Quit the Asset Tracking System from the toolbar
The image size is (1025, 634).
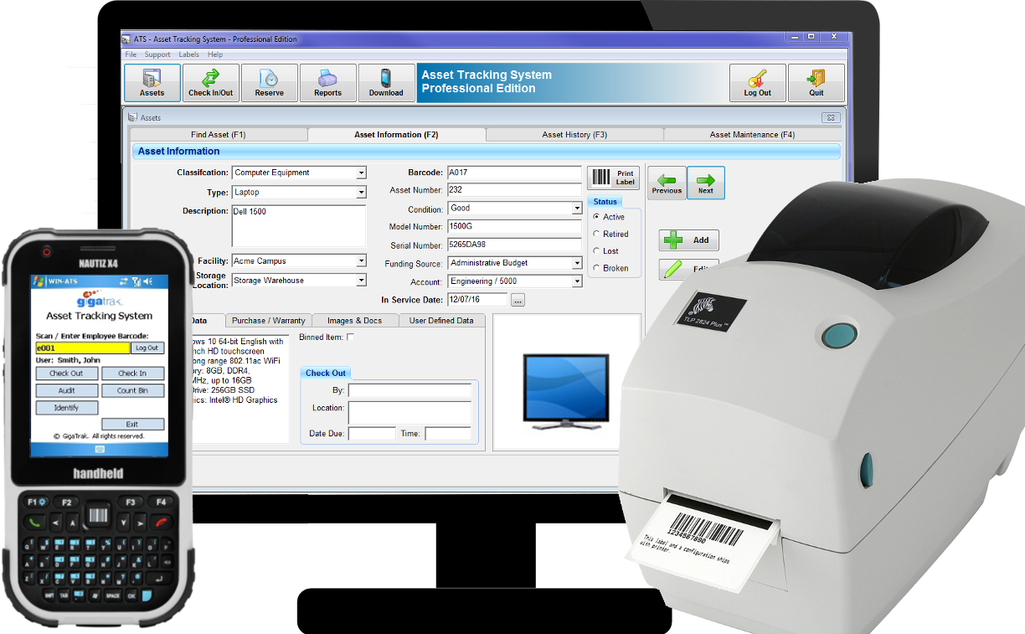pyautogui.click(x=816, y=83)
